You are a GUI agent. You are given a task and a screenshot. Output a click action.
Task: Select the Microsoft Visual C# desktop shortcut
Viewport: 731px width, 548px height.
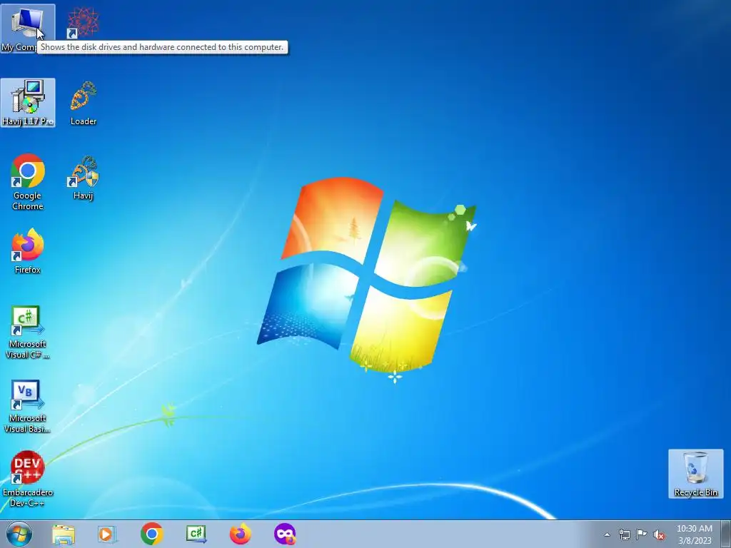[x=28, y=333]
